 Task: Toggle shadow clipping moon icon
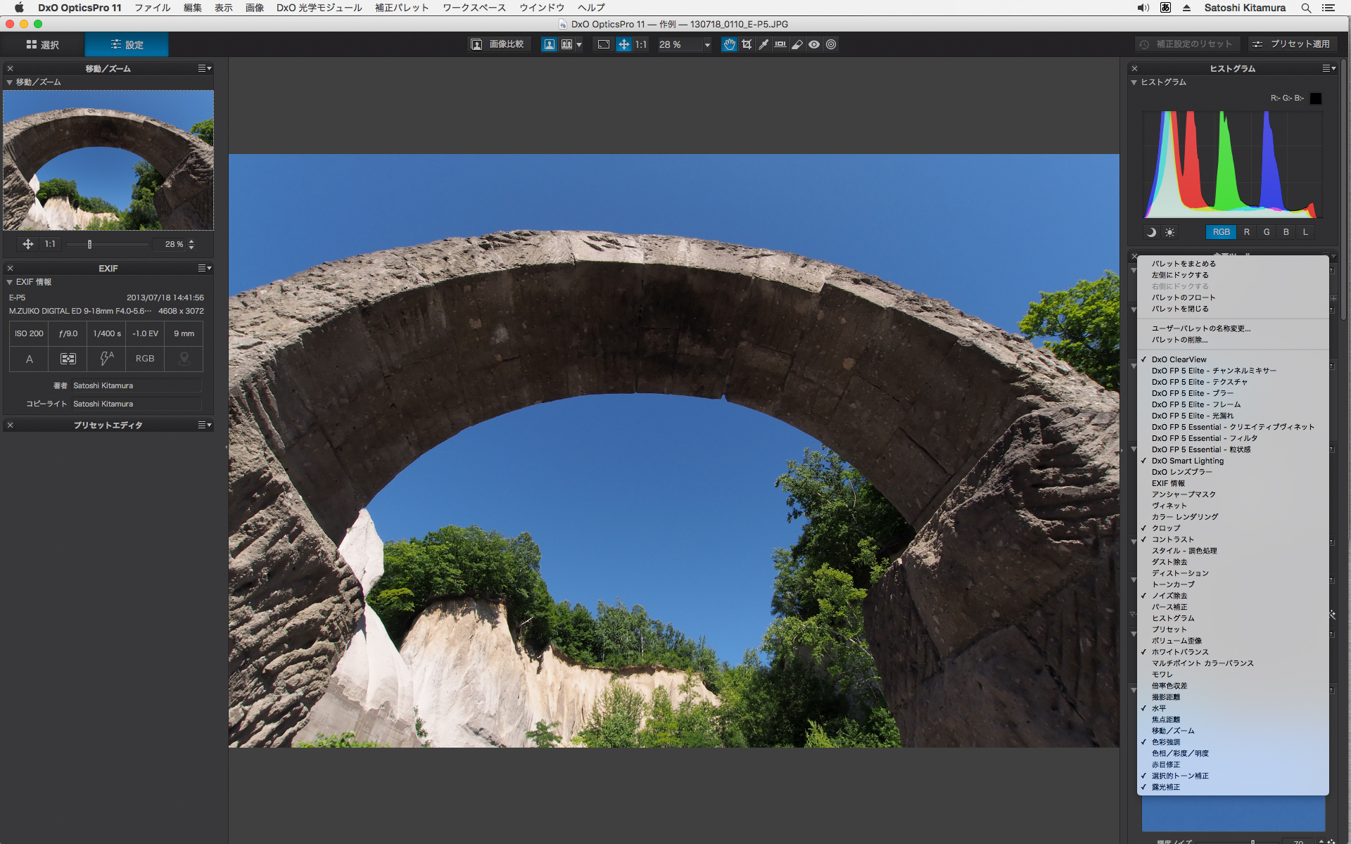coord(1152,232)
